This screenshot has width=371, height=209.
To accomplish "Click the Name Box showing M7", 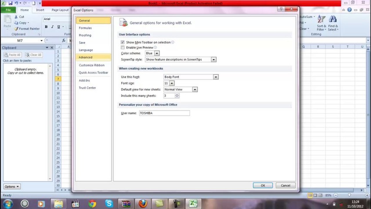I will click(x=20, y=41).
